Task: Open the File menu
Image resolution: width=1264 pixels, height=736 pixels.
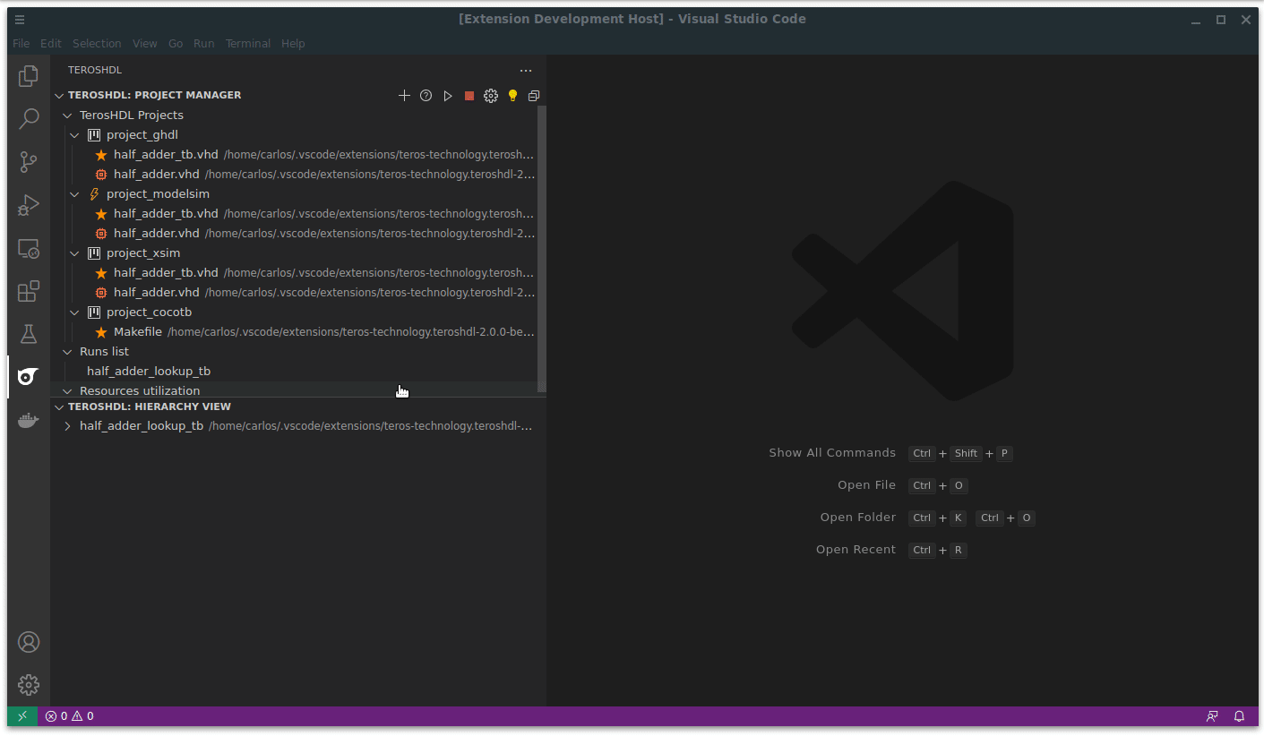Action: (21, 43)
